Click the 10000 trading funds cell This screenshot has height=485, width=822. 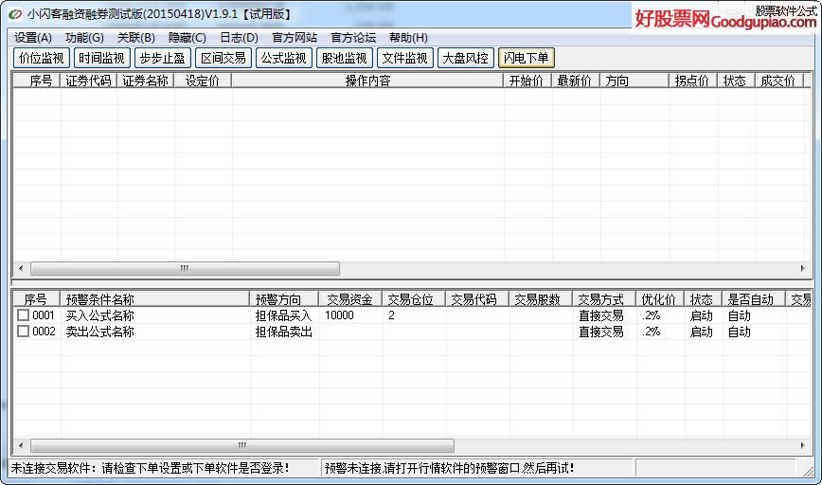[x=339, y=315]
